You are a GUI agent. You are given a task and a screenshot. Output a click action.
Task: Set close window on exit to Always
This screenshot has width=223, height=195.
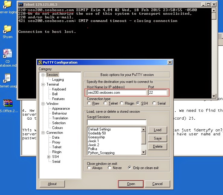coord(89,168)
